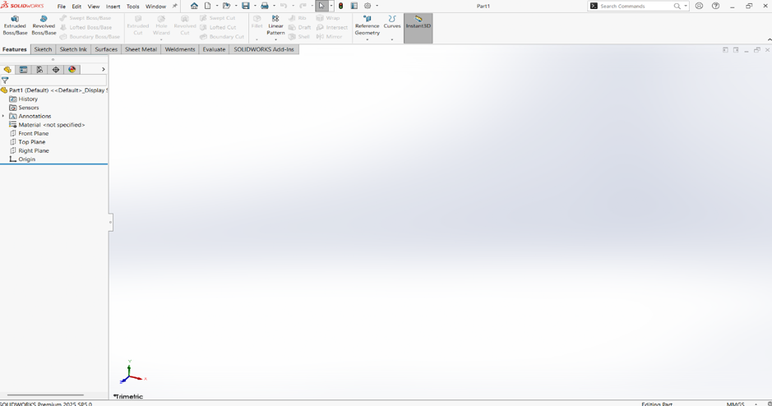This screenshot has height=406, width=772.
Task: Switch to FeatureManager Design Tree tab
Action: [7, 69]
